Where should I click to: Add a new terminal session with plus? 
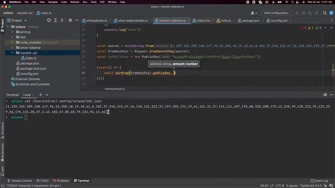pyautogui.click(x=40, y=95)
